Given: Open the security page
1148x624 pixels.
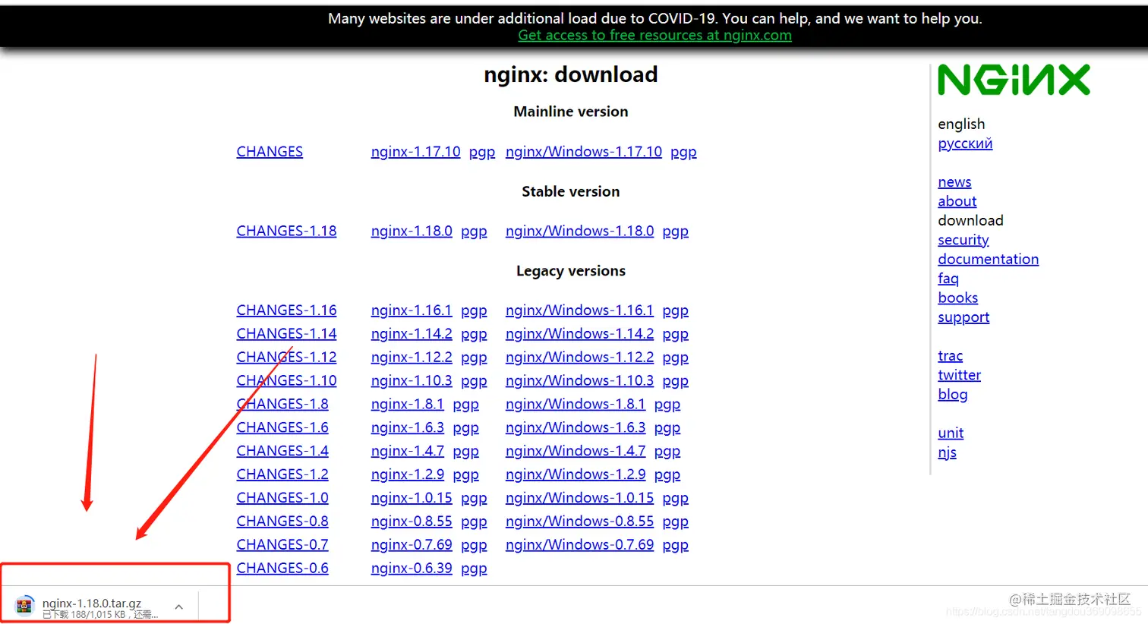Looking at the screenshot, I should tap(963, 241).
